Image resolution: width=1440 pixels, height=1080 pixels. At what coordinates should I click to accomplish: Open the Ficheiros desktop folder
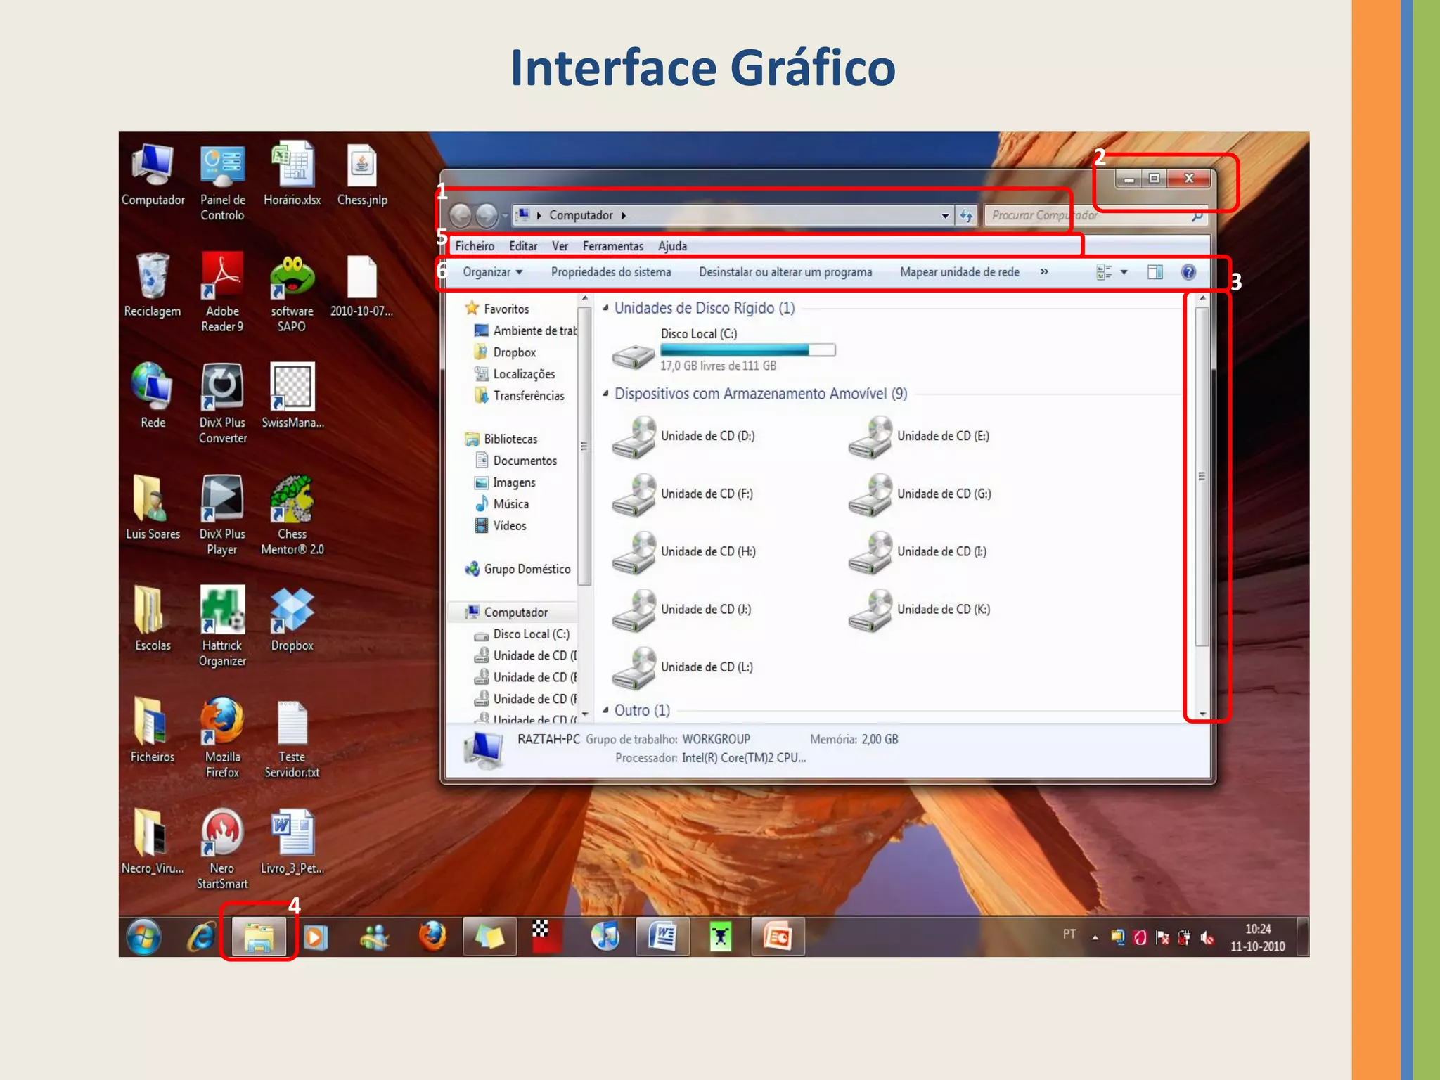[152, 731]
